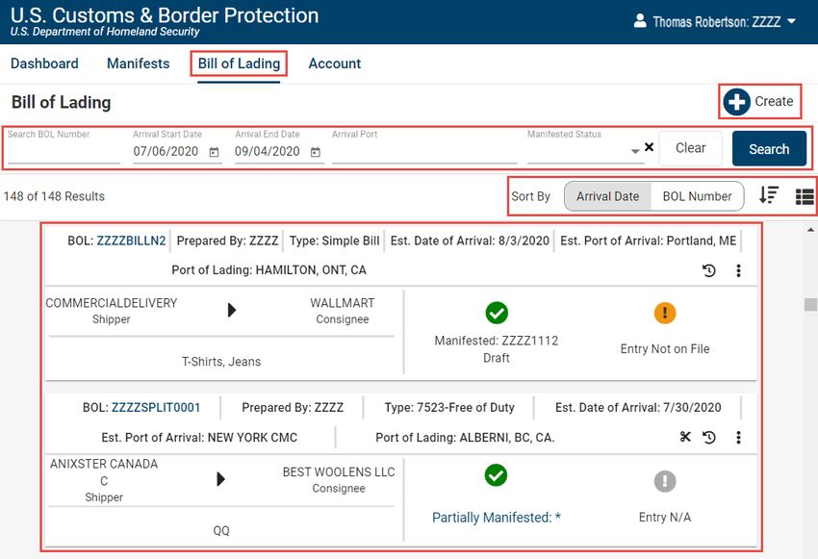Sort results by BOL Number
The height and width of the screenshot is (559, 818).
click(697, 196)
